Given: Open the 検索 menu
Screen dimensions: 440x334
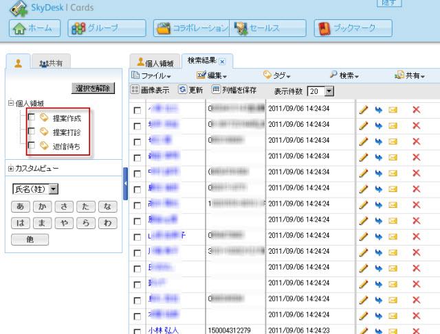Looking at the screenshot, I should coord(344,75).
